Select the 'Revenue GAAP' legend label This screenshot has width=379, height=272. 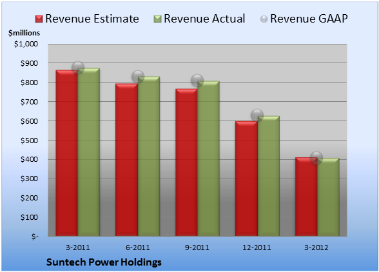(x=309, y=19)
